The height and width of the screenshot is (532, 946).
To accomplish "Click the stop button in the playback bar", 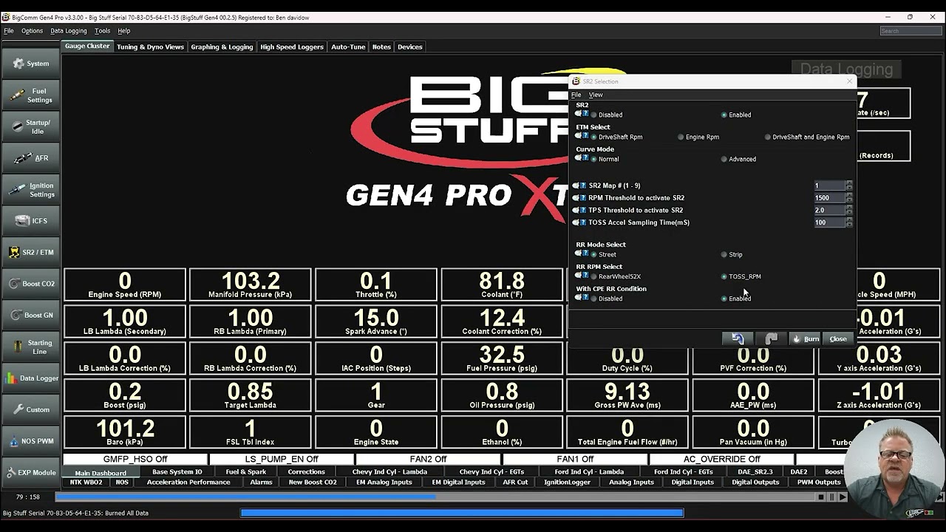I will point(821,497).
